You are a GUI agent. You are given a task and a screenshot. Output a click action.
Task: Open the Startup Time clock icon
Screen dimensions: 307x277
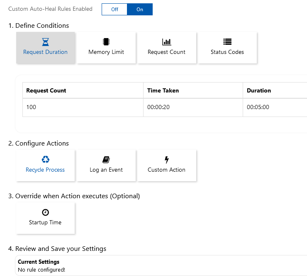46,212
